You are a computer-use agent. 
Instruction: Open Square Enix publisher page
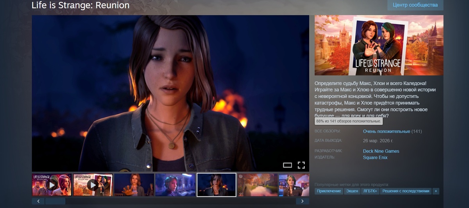(375, 157)
